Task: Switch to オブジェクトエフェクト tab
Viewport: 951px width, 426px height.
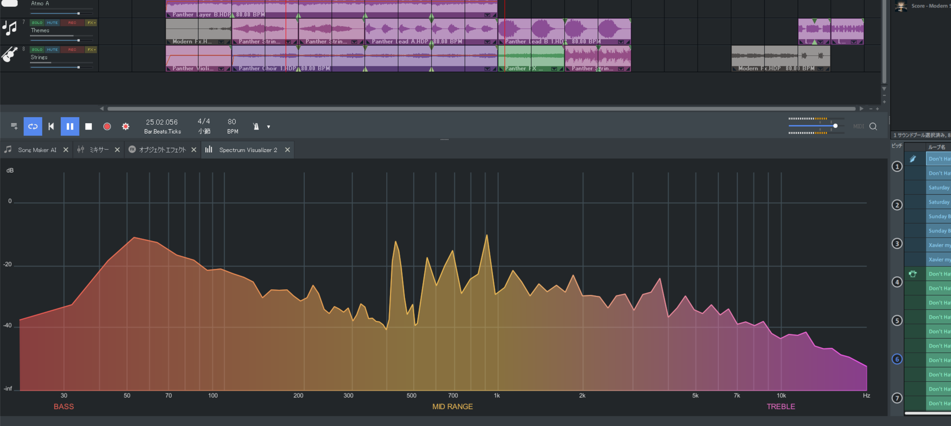Action: 162,150
